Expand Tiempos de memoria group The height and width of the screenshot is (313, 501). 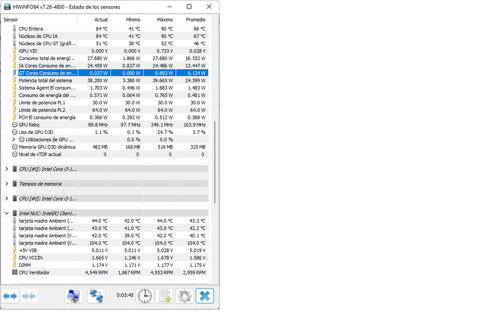click(7, 184)
